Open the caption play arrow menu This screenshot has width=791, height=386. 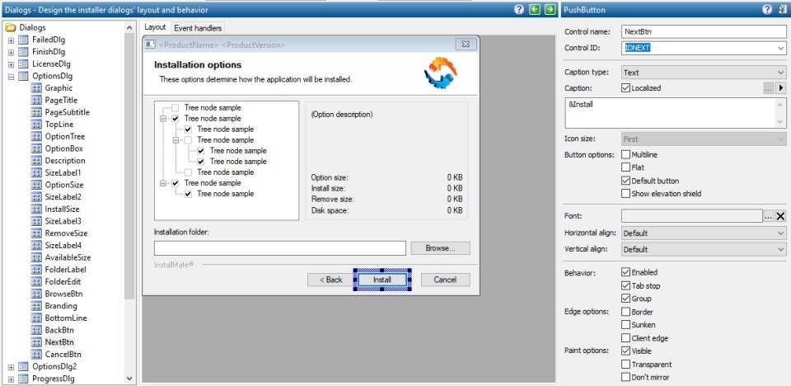pos(781,88)
